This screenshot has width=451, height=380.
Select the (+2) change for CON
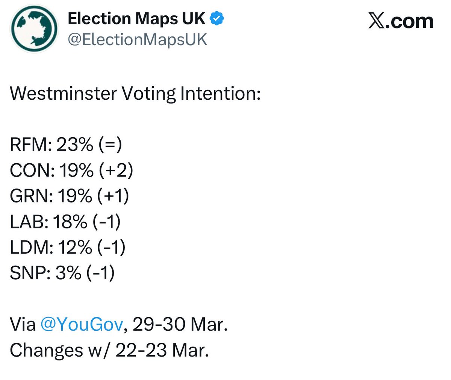[116, 170]
